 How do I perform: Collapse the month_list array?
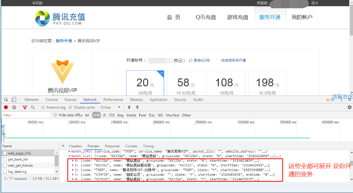click(x=69, y=156)
